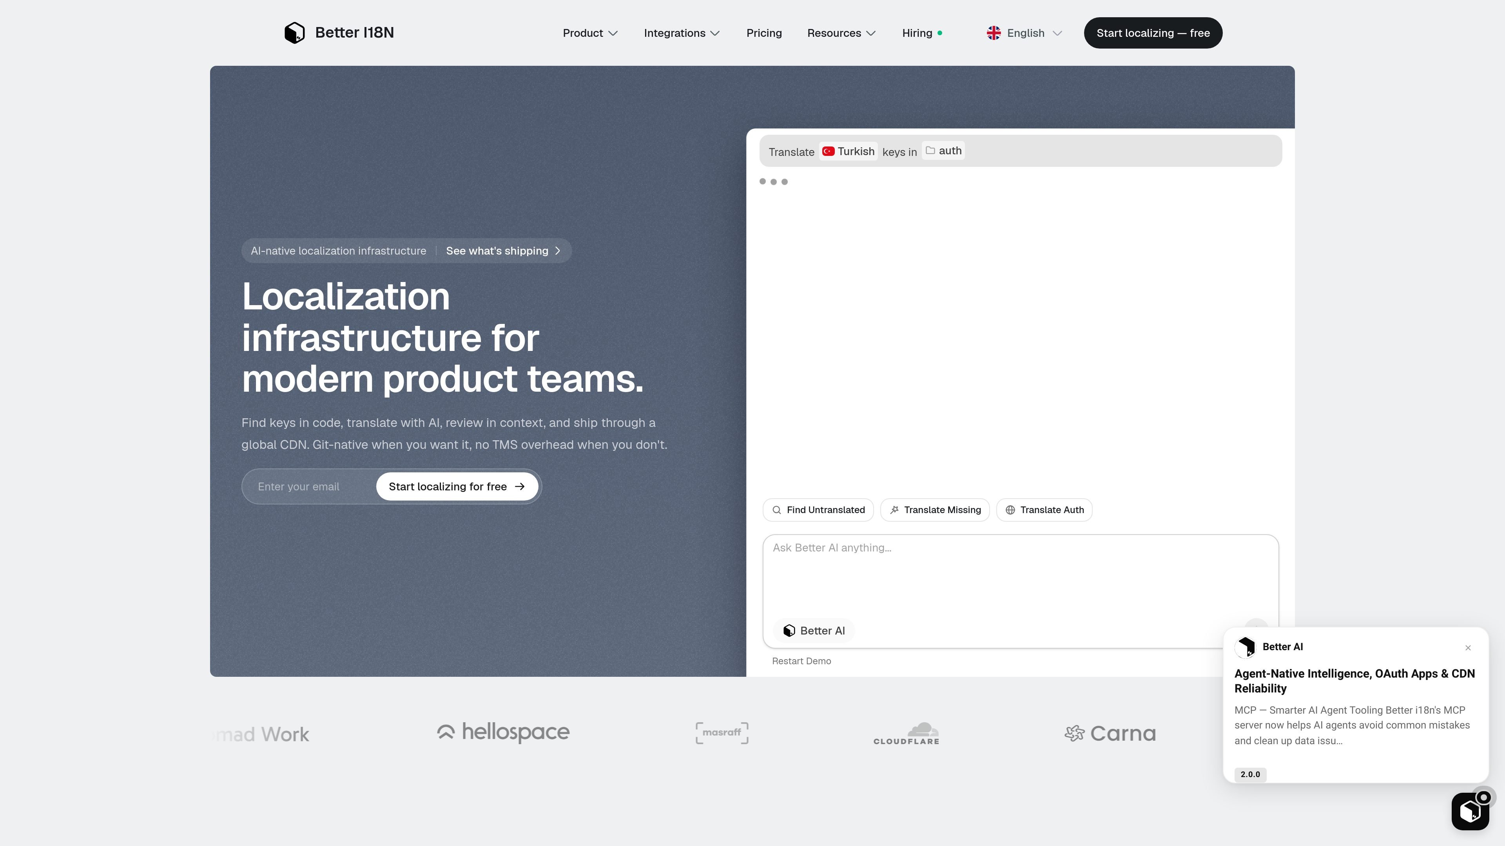Choose the Find Untranslated suggestion

point(818,510)
